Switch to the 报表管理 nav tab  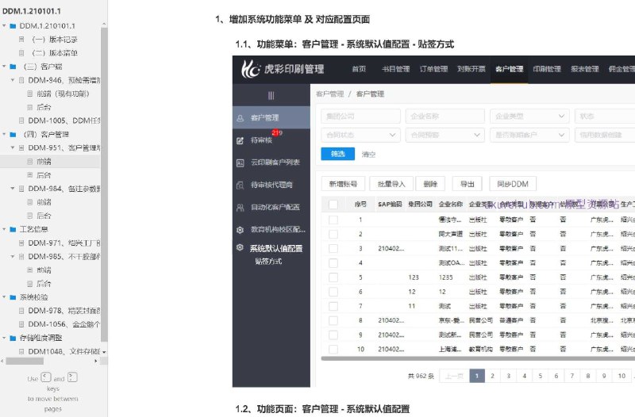[585, 69]
